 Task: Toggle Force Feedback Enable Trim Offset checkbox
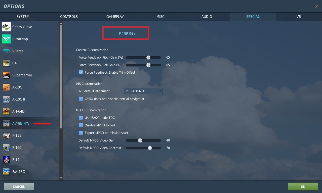point(81,72)
